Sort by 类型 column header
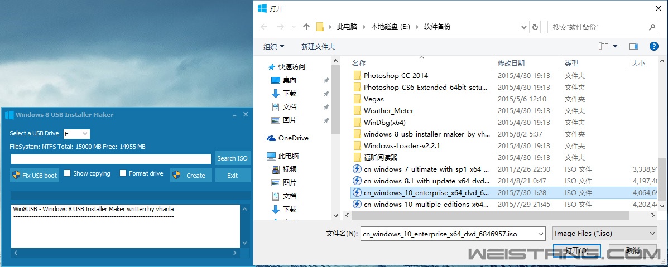668x267 pixels. pos(571,64)
